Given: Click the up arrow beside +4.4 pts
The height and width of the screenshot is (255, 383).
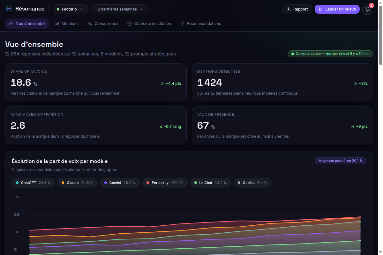Looking at the screenshot, I should coord(162,84).
